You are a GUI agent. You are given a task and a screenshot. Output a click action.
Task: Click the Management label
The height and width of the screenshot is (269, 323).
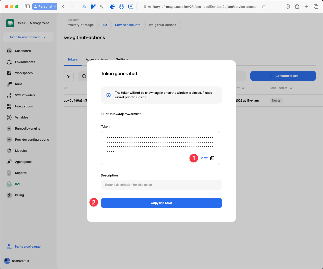39,23
